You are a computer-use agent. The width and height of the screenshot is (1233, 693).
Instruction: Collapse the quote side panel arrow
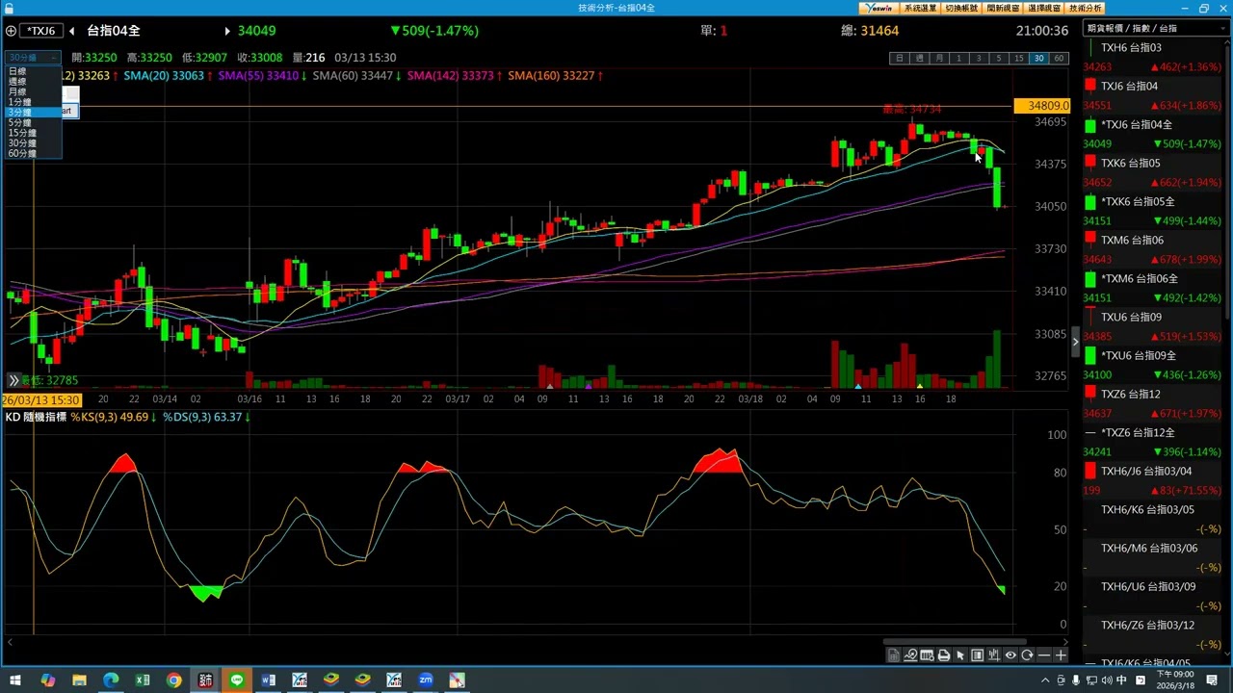(1075, 342)
